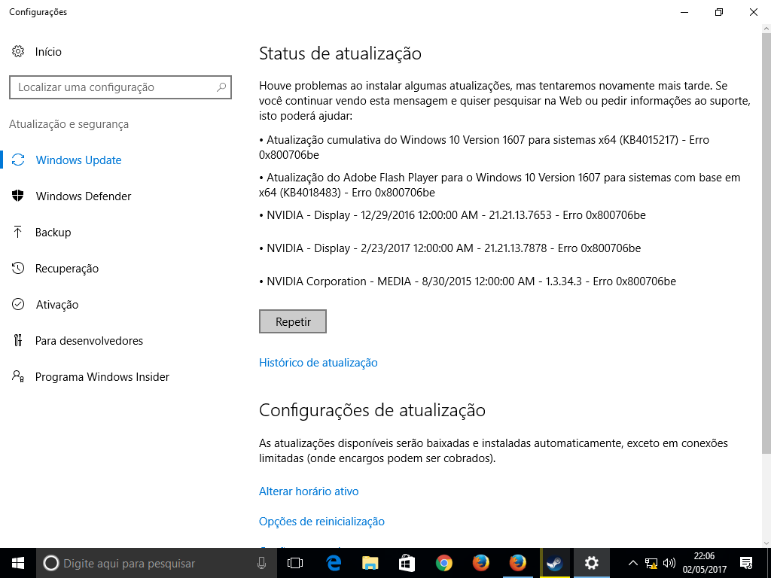Click the Recuperação history icon

18,269
